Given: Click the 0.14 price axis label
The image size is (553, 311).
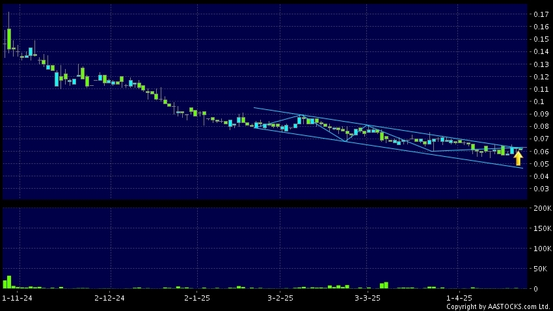Looking at the screenshot, I should tap(541, 52).
